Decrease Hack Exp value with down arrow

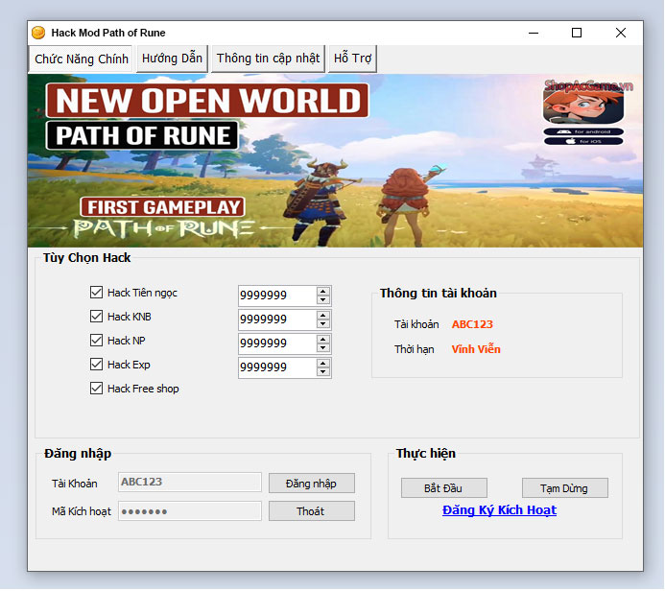pos(323,372)
